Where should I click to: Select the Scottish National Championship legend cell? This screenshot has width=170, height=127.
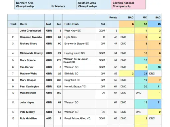coord(128,5)
